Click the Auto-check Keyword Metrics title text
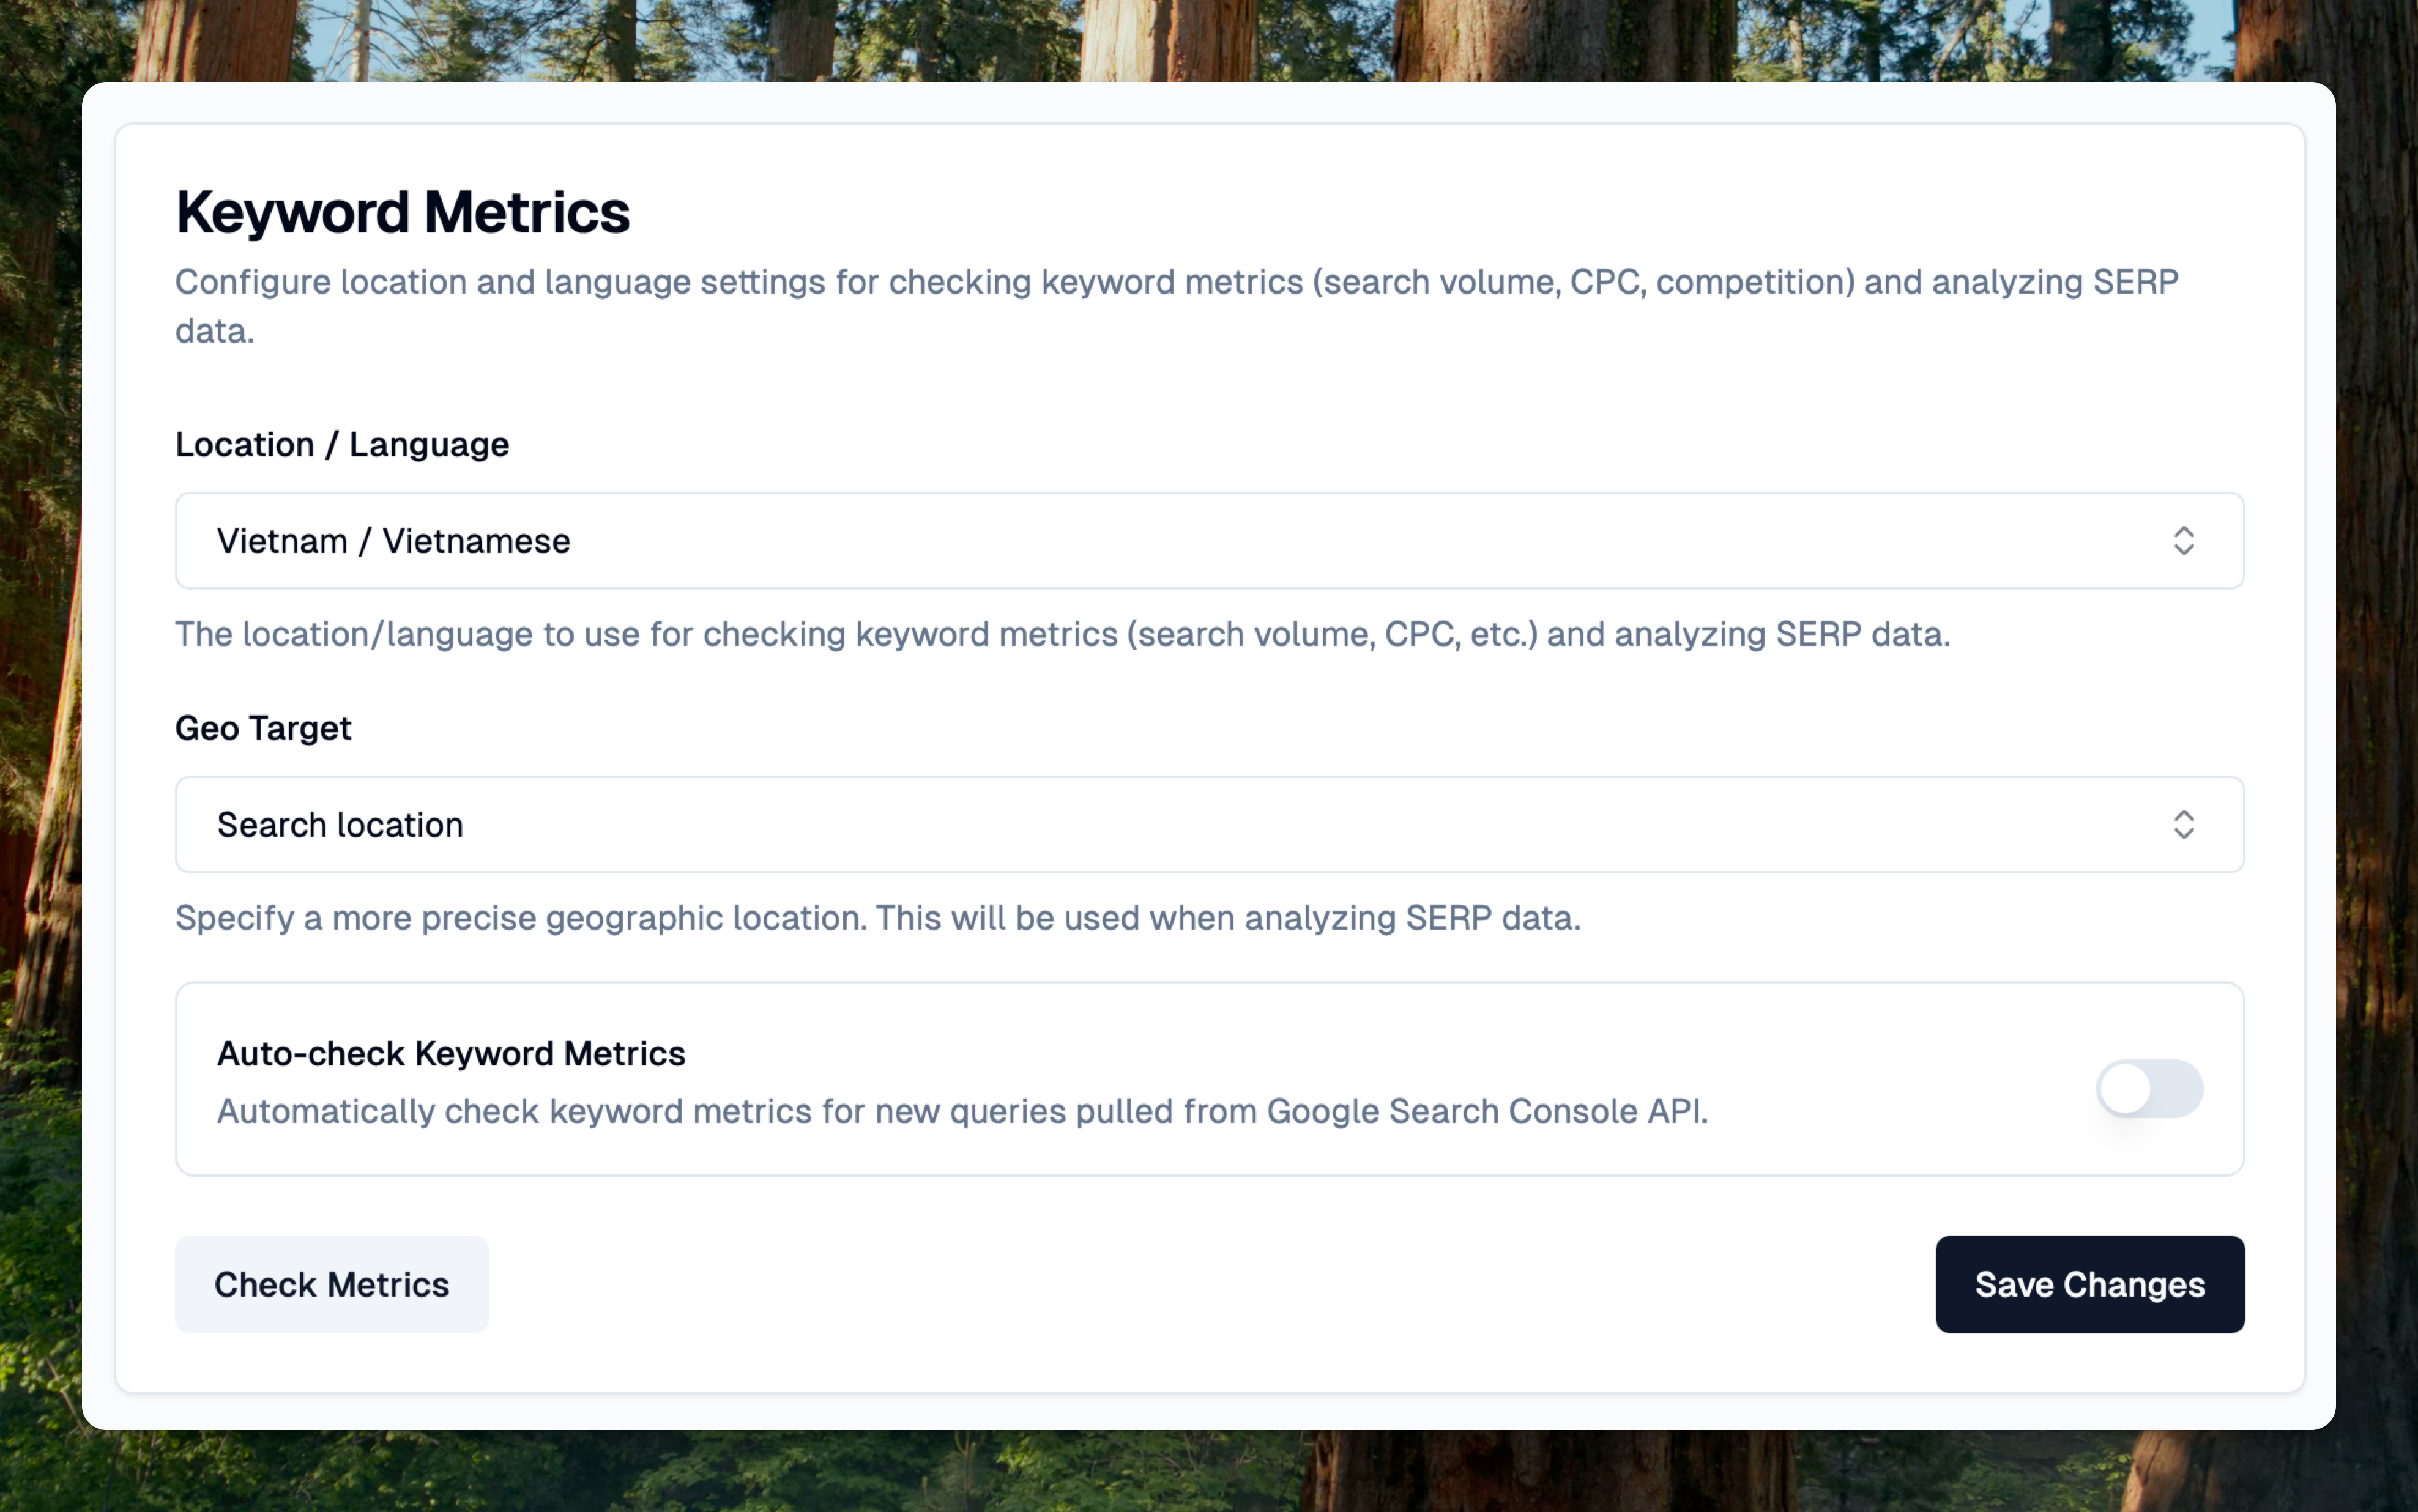The image size is (2418, 1512). [451, 1054]
